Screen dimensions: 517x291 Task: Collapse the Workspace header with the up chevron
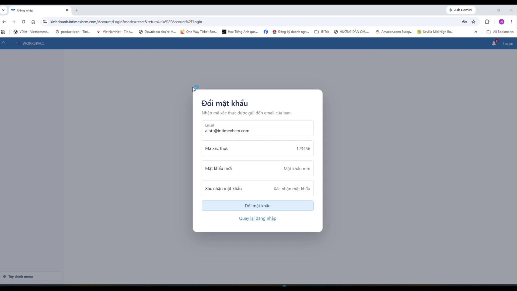[x=4, y=43]
